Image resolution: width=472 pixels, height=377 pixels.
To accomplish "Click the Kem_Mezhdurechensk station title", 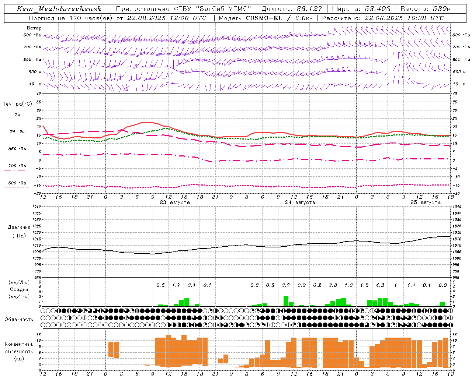I will pos(59,9).
